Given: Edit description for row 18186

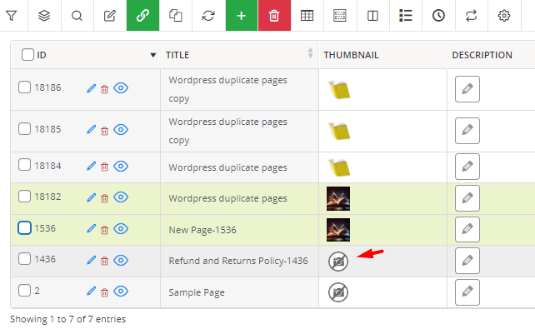Looking at the screenshot, I should [467, 89].
